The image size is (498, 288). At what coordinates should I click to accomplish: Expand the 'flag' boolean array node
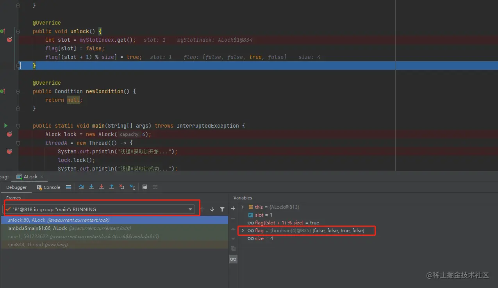[x=243, y=231]
